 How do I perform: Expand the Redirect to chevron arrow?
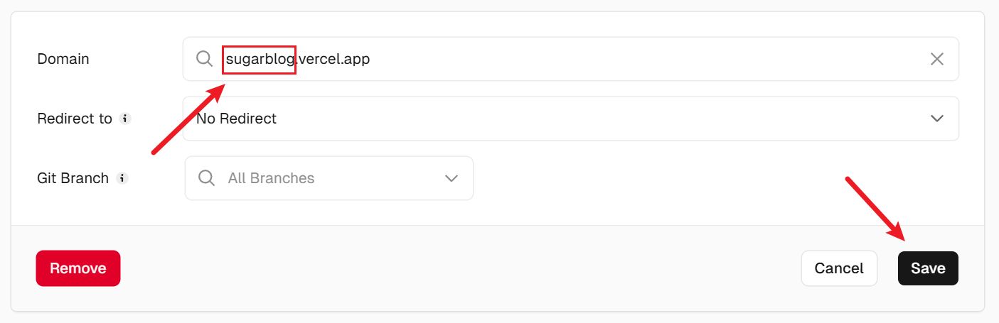click(x=937, y=119)
